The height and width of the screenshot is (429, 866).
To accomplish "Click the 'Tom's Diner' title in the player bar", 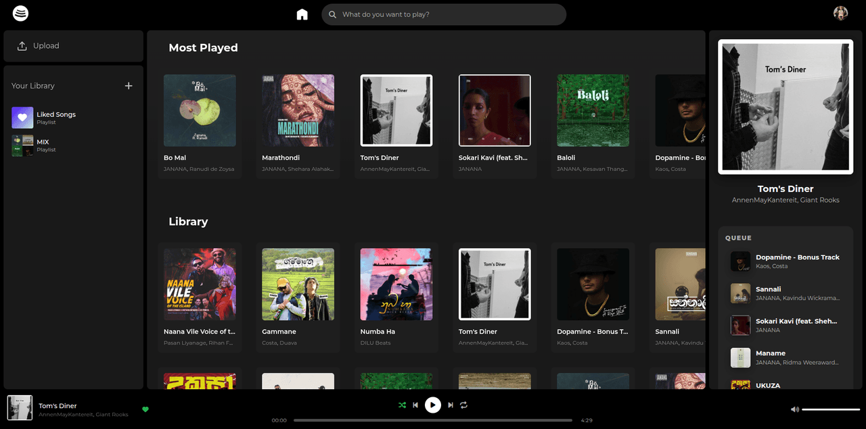I will tap(58, 406).
